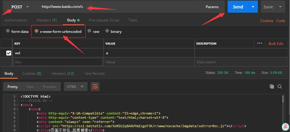Screen dimensions: 290x132
Task: Expand the Send button dropdown arrow
Action: [253, 7]
